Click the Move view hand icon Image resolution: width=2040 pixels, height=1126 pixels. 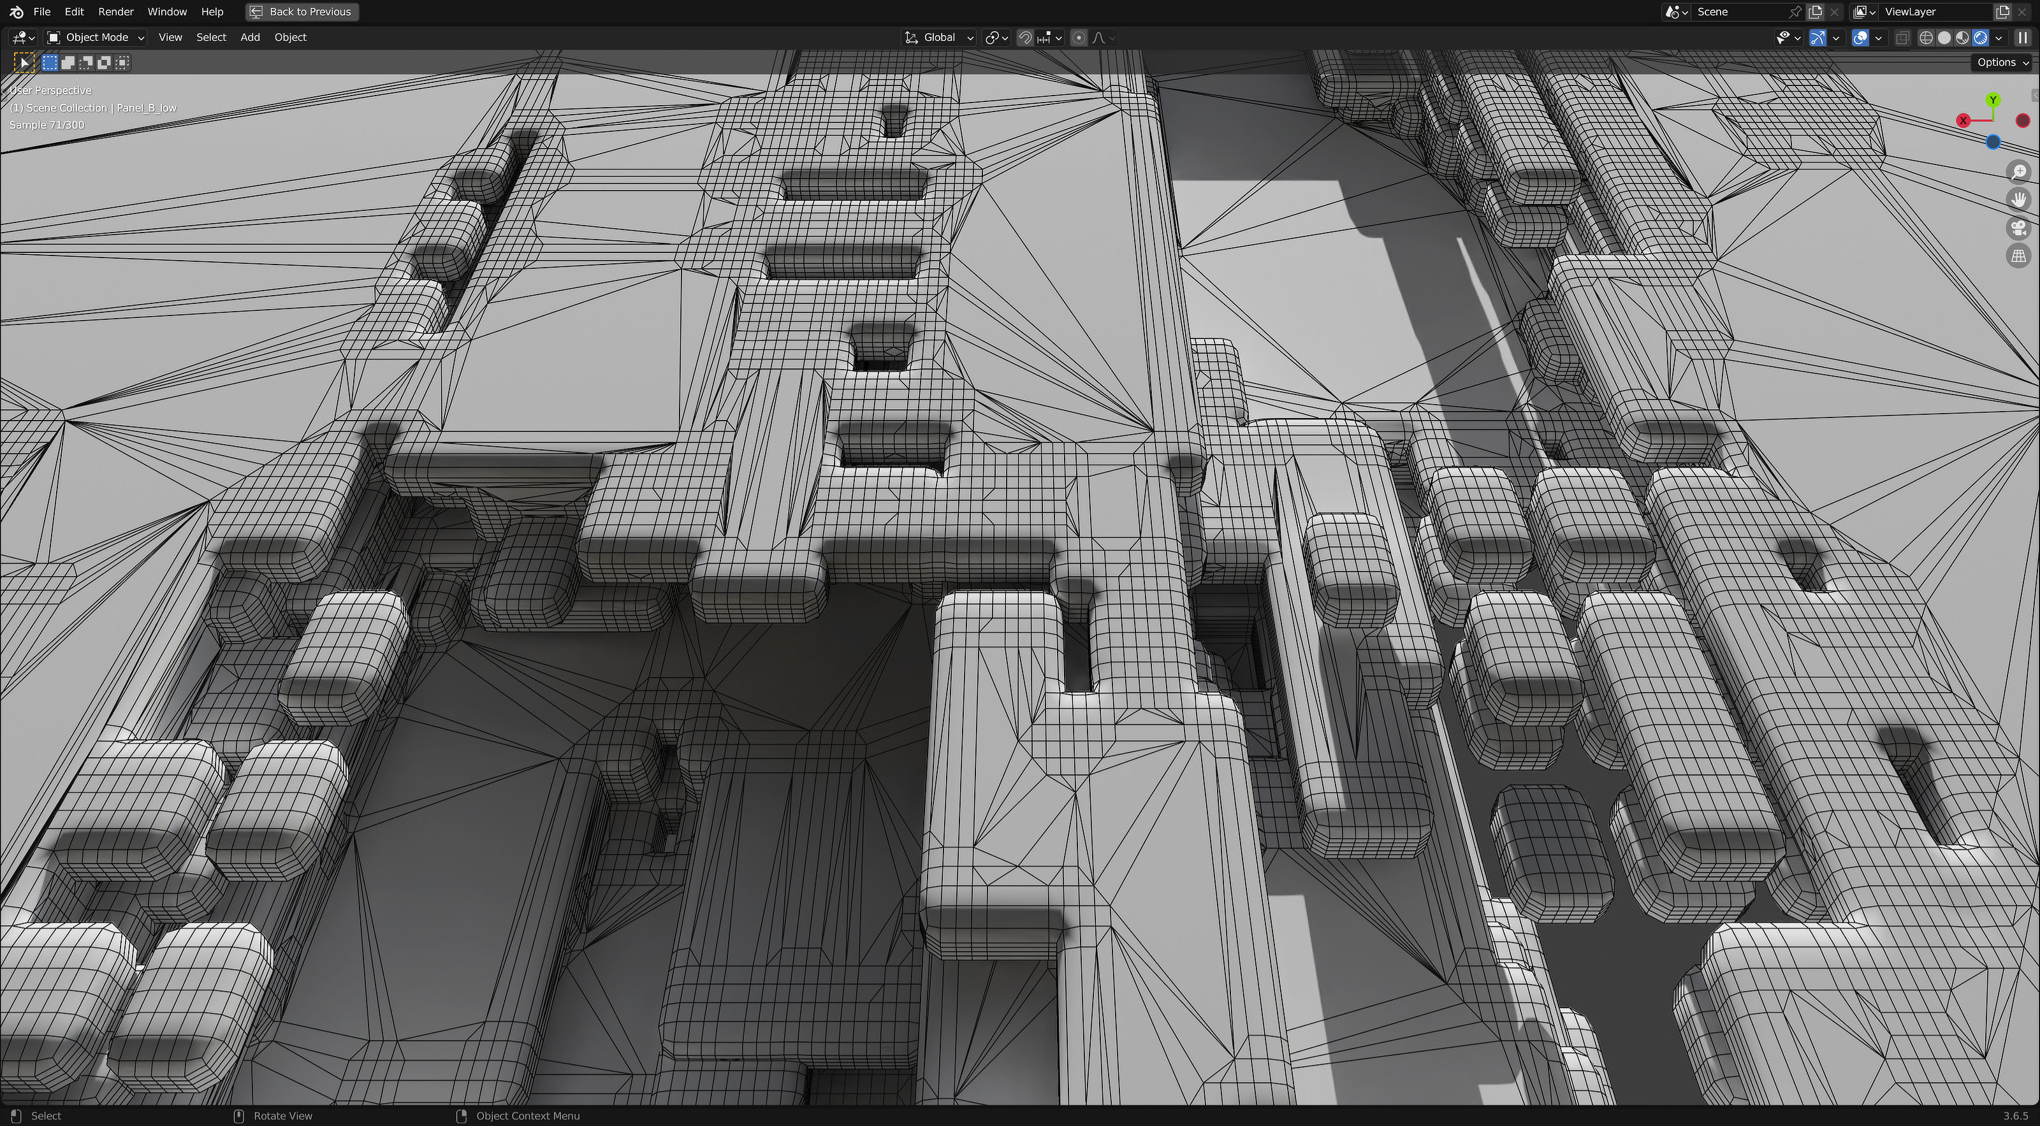2020,199
